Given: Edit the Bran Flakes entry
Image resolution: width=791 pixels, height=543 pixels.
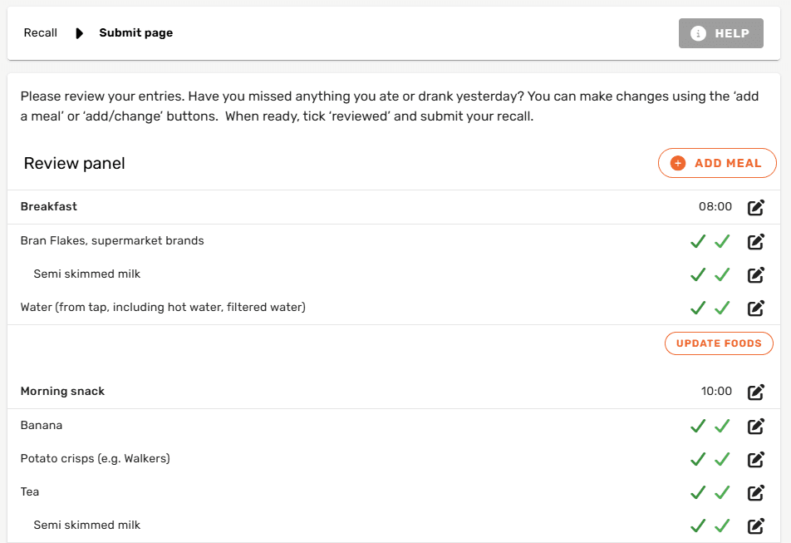Looking at the screenshot, I should tap(756, 241).
